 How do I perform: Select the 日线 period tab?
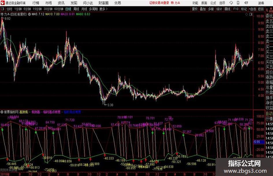coord(68,9)
